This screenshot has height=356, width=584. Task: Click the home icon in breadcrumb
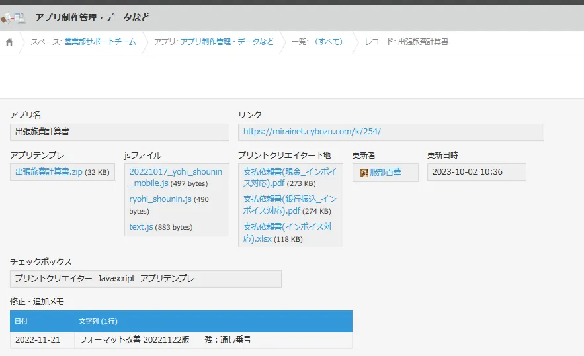point(9,42)
